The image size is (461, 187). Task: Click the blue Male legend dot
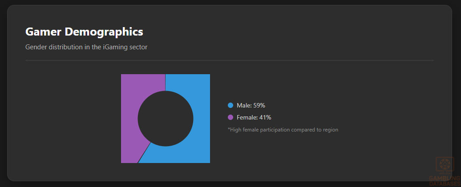pos(230,105)
